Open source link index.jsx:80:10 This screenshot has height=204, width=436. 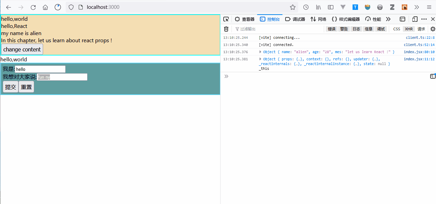(x=419, y=52)
